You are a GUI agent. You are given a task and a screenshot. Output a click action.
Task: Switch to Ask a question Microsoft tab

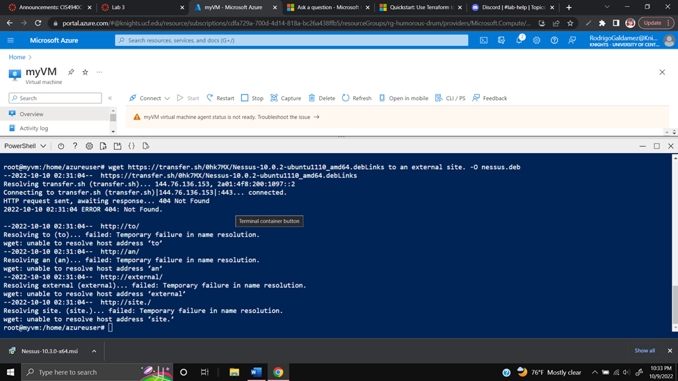tap(329, 8)
